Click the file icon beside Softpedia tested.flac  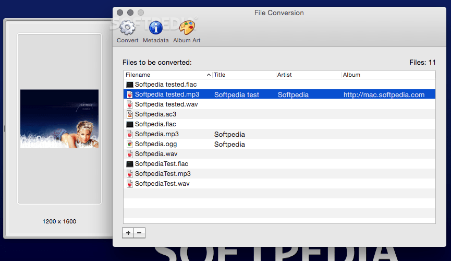pos(130,85)
